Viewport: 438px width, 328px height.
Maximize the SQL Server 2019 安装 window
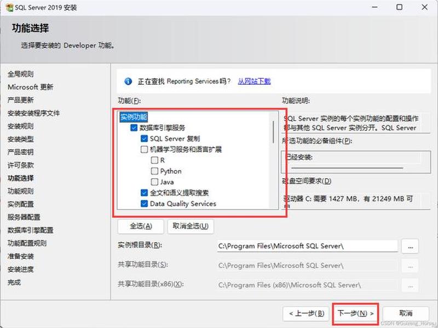click(400, 7)
